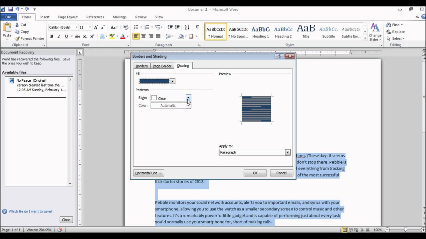
Task: Click Cancel in Borders and Shading
Action: [x=281, y=173]
